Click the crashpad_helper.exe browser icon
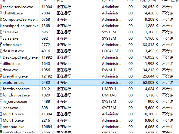This screenshot has width=179, height=134. 1,26
